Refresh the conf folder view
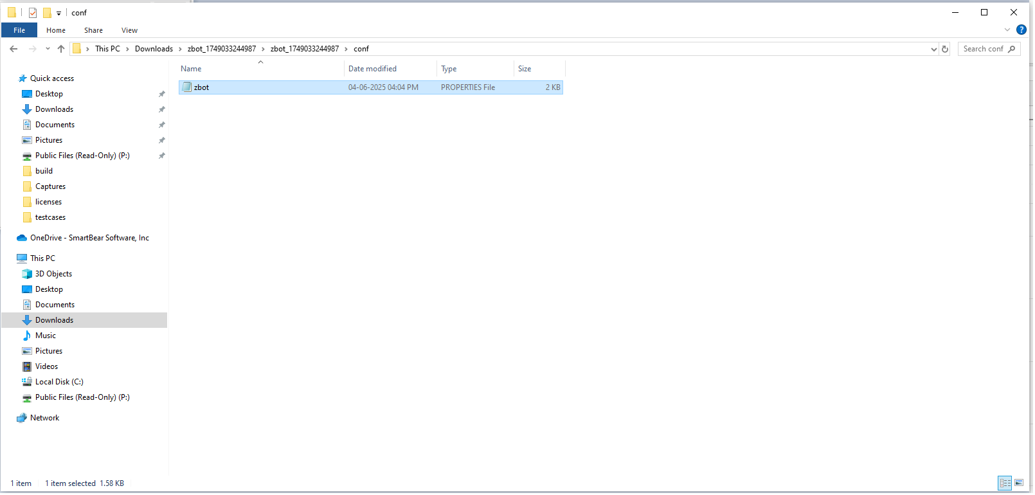Screen dimensions: 1035x495 click(x=945, y=49)
